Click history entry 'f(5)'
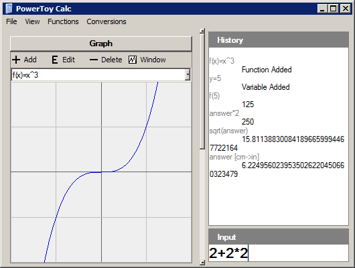The width and height of the screenshot is (355, 268). click(214, 96)
